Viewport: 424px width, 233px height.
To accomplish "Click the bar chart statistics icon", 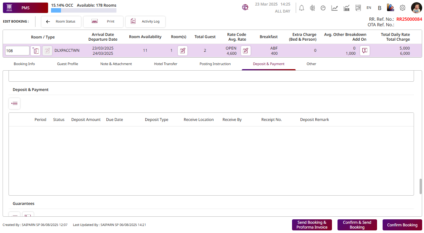I will tap(346, 8).
